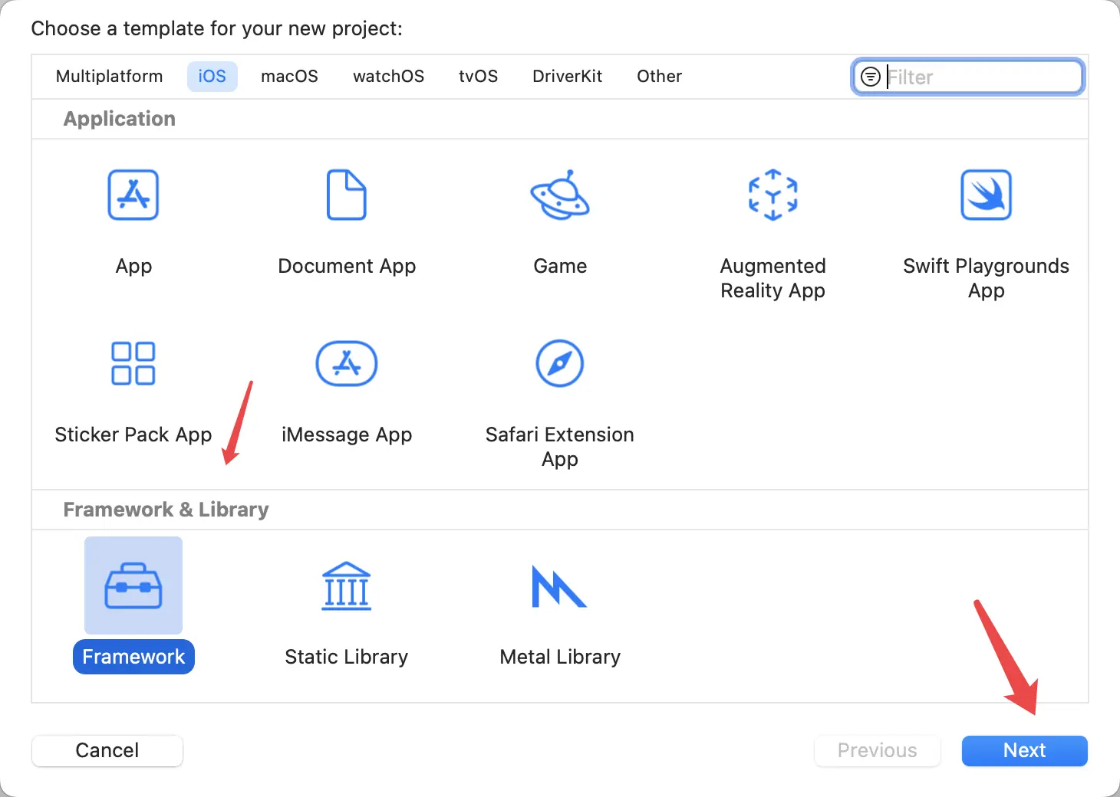Click the Next button
Image resolution: width=1120 pixels, height=797 pixels.
[1024, 750]
